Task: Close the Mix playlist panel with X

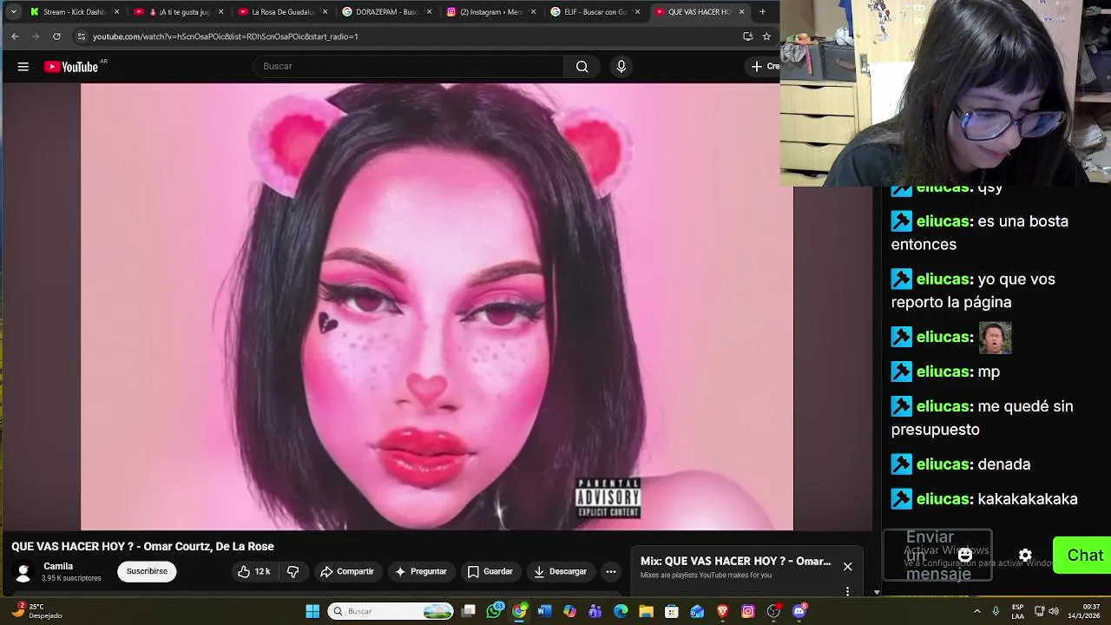Action: [x=847, y=567]
